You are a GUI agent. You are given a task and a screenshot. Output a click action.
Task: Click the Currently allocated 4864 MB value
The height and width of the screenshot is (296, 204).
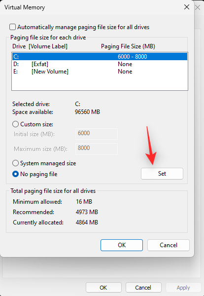click(87, 222)
